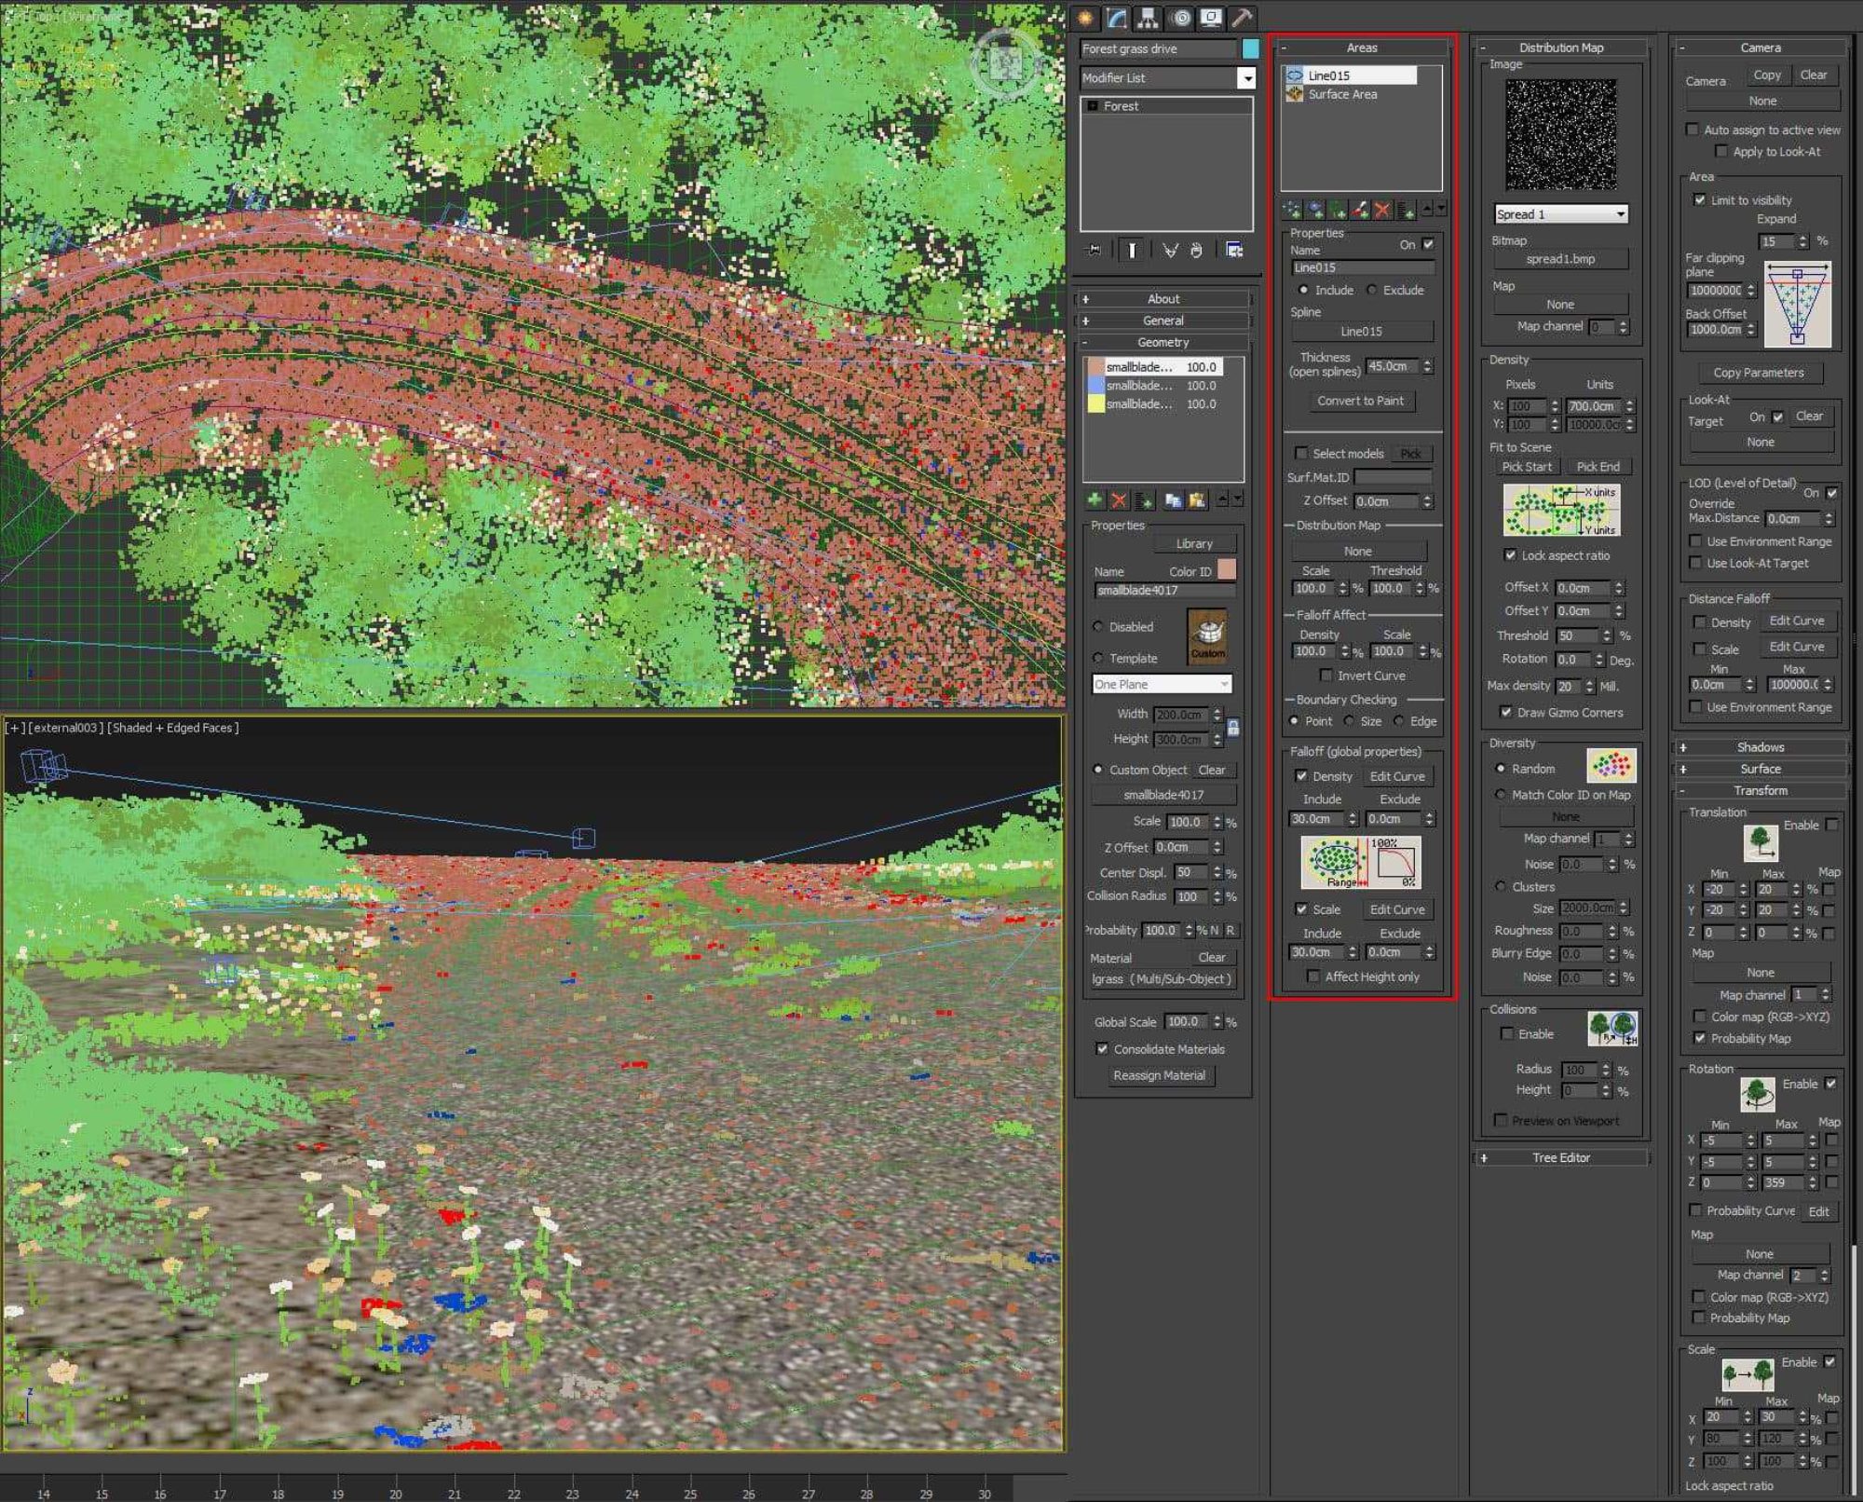This screenshot has height=1502, width=1863.
Task: Expand the Surface rollout
Action: [x=1761, y=769]
